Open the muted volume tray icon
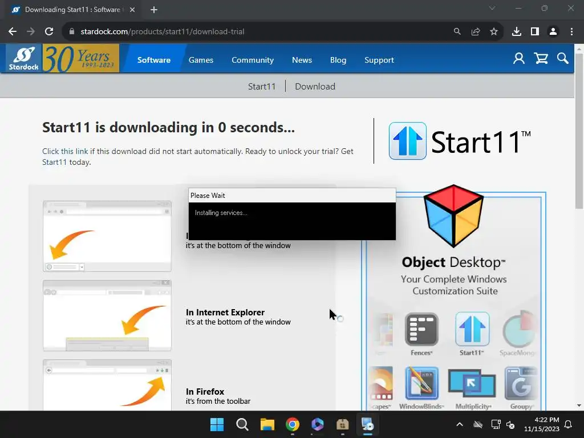This screenshot has height=438, width=584. coord(510,424)
